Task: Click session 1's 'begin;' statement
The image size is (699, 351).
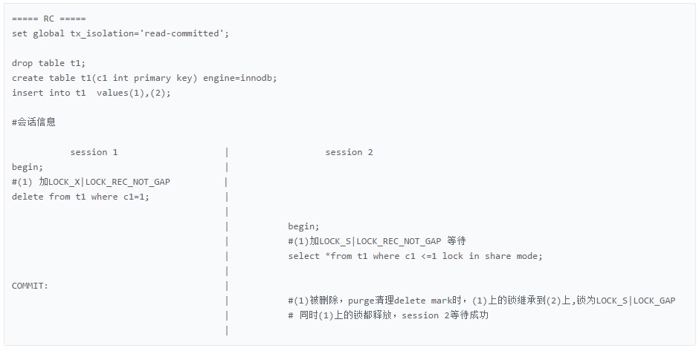Action: (28, 167)
